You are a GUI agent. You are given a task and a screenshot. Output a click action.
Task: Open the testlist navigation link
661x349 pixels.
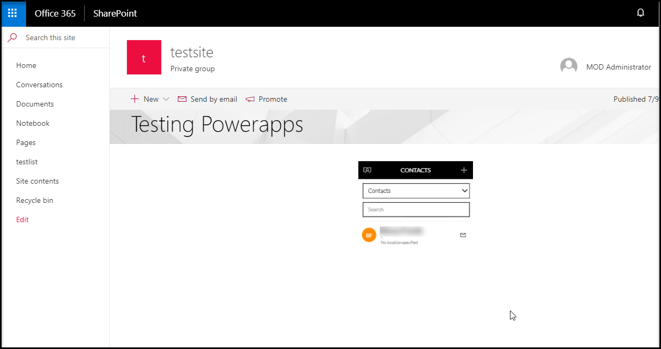point(27,162)
